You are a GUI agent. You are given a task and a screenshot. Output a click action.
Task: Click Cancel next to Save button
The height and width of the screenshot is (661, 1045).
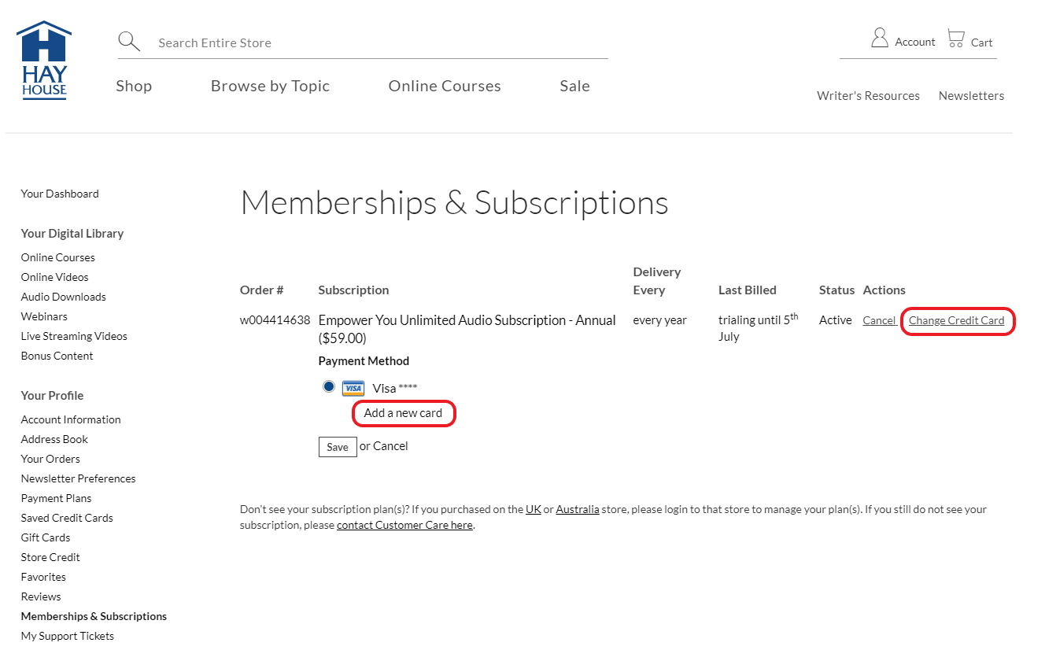click(x=390, y=446)
